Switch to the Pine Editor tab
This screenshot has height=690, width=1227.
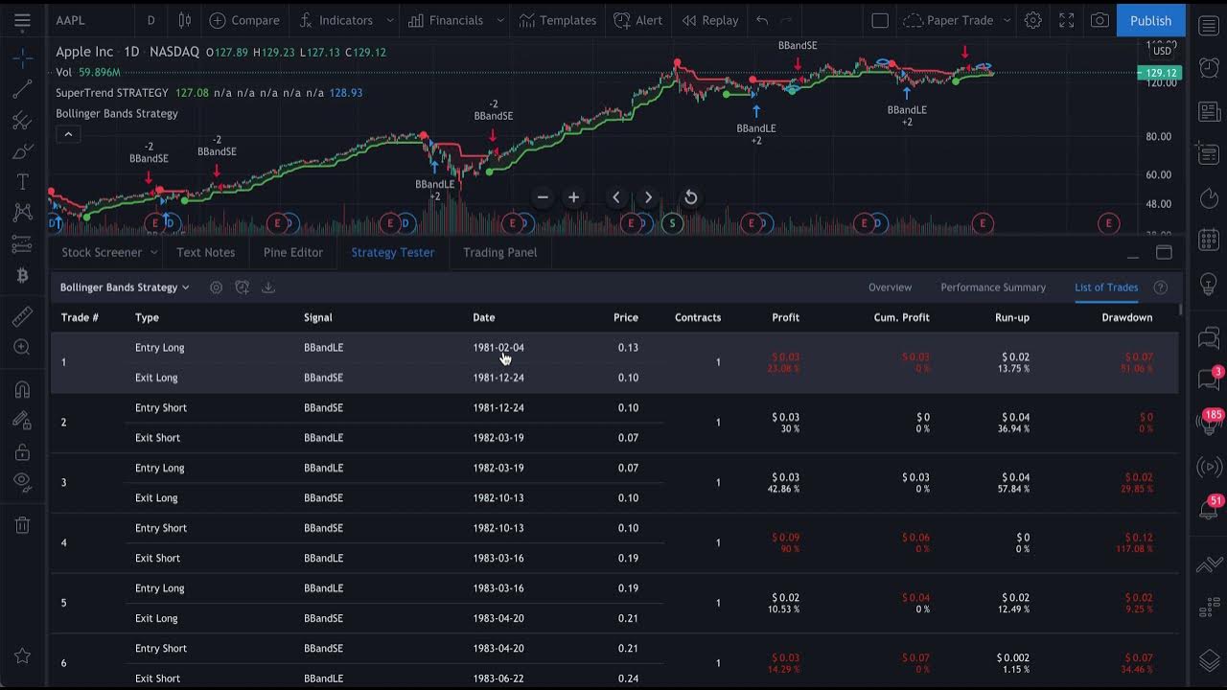click(292, 253)
